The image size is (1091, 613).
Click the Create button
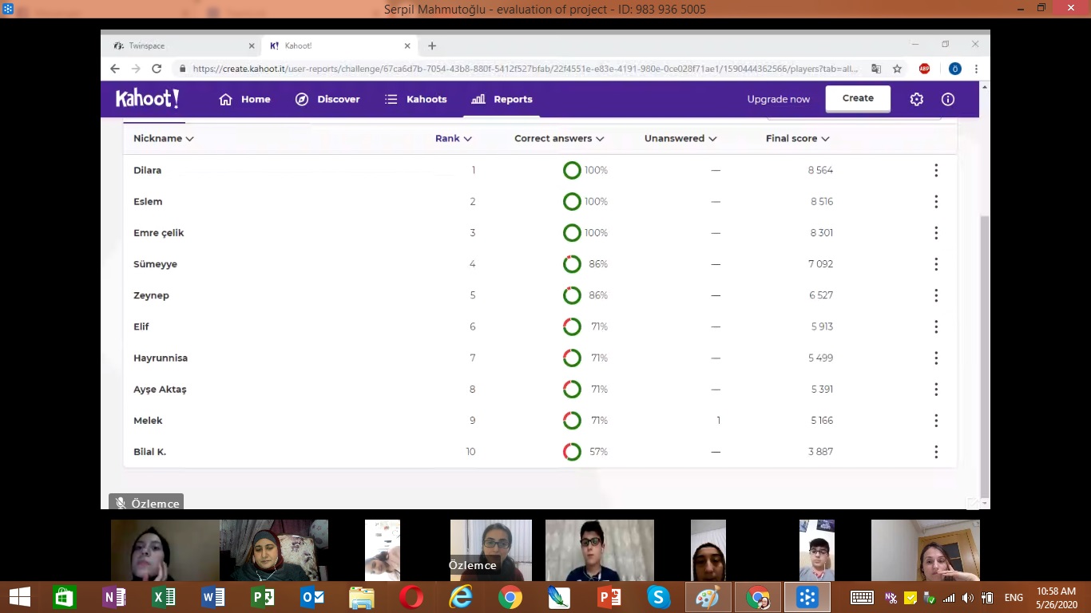[858, 98]
